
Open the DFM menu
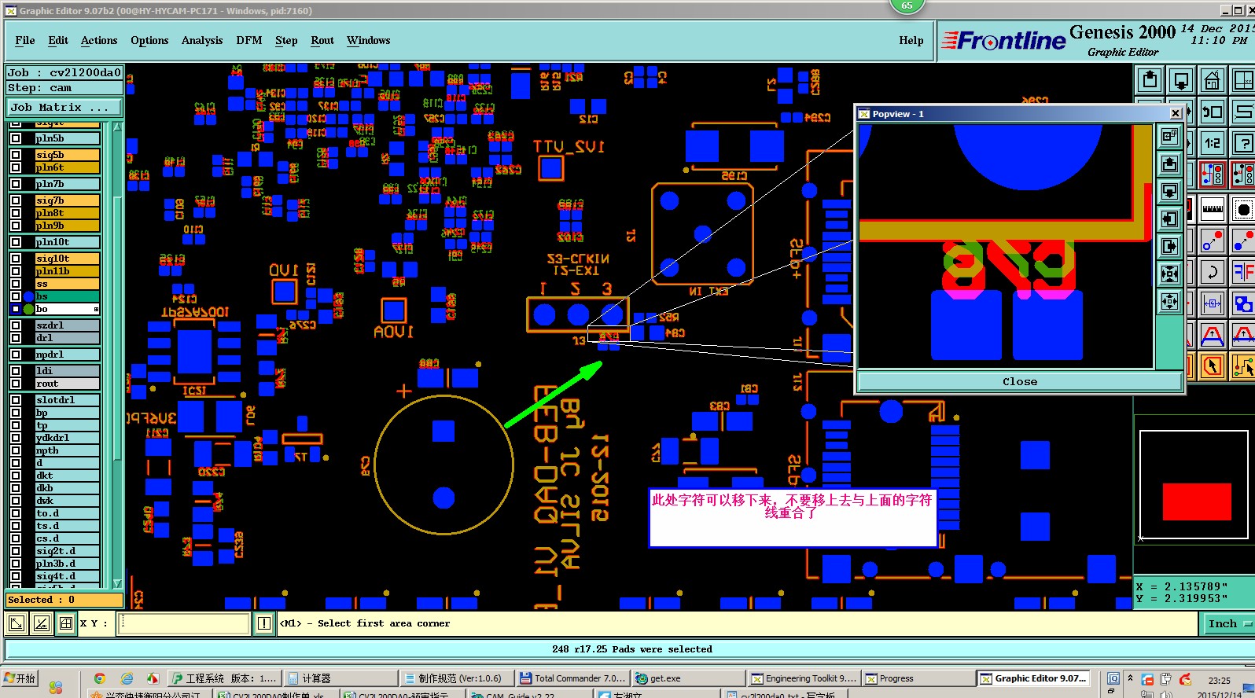coord(249,41)
